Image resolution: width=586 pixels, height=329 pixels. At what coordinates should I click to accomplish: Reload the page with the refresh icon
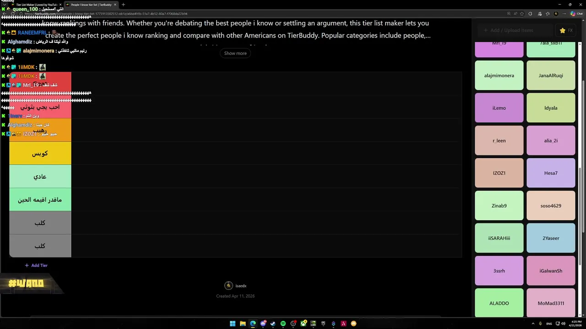pos(13,14)
